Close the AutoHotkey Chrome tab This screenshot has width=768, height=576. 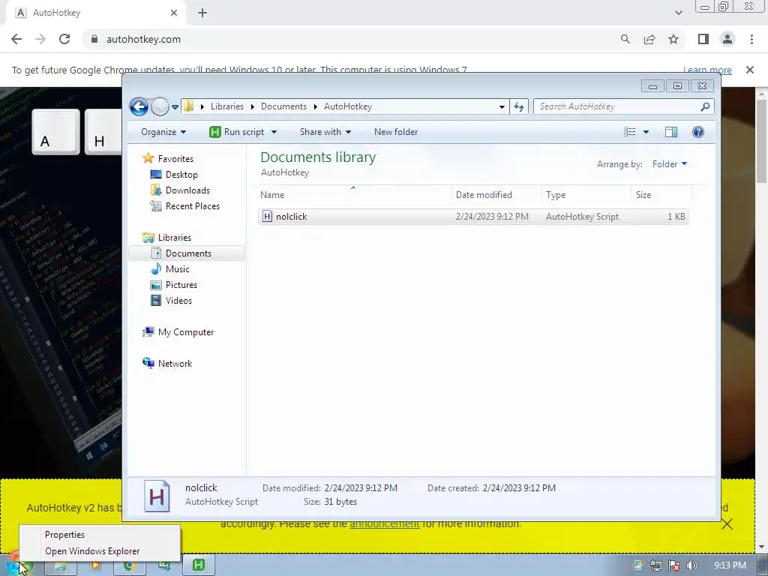coord(174,13)
